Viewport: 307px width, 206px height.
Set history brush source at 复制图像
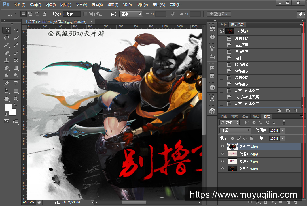point(222,39)
